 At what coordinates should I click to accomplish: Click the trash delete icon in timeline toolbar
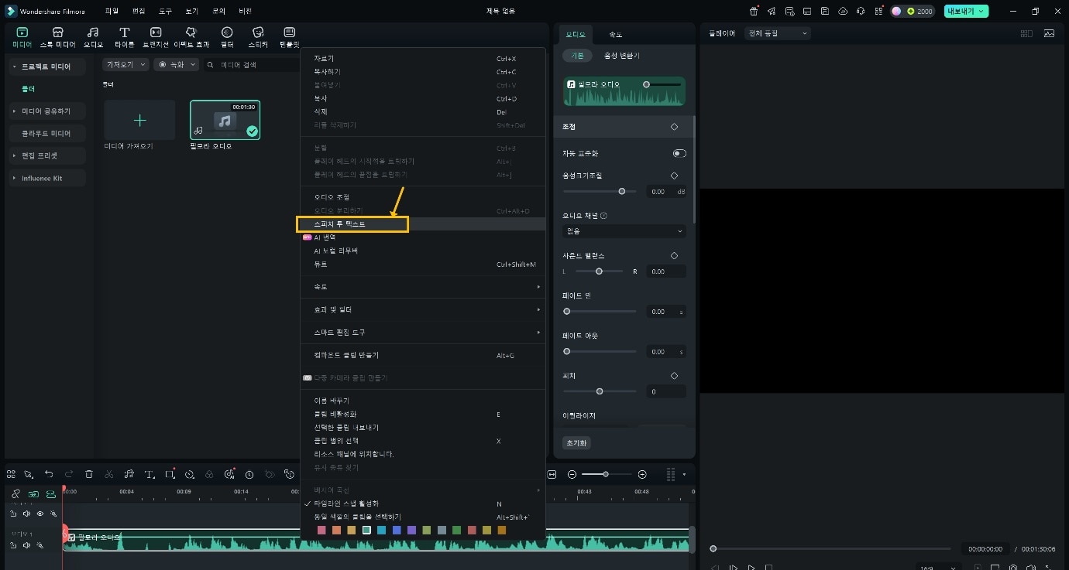89,474
